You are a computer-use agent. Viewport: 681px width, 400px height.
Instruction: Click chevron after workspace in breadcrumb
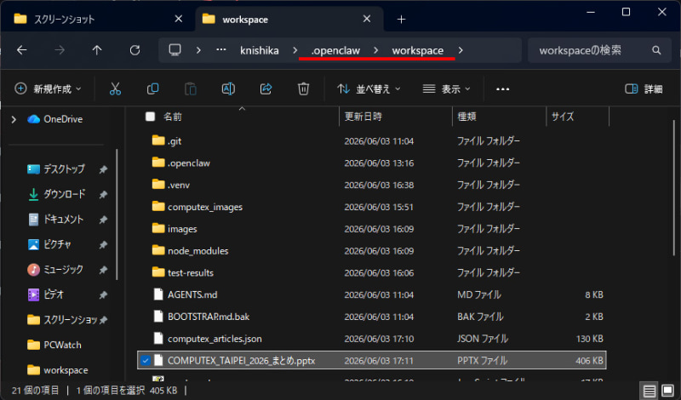(461, 50)
